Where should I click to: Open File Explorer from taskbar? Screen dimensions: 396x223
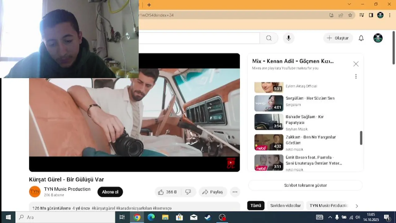165,217
